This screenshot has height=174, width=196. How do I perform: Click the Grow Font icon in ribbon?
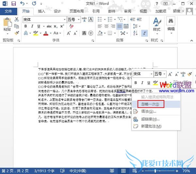[69, 33]
